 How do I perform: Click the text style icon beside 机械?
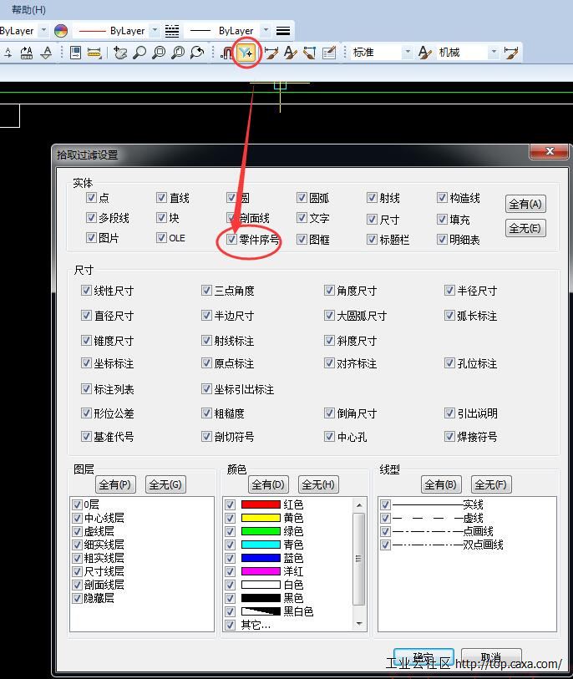click(424, 53)
